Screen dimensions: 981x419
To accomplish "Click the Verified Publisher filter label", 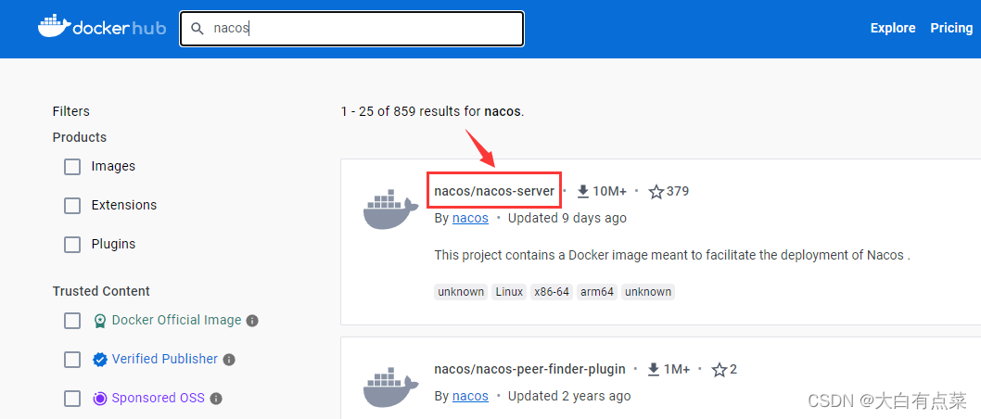I will 164,359.
